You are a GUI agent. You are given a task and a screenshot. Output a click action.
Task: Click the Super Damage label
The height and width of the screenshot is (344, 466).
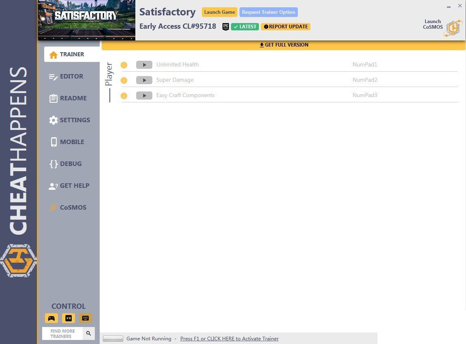[x=175, y=80]
